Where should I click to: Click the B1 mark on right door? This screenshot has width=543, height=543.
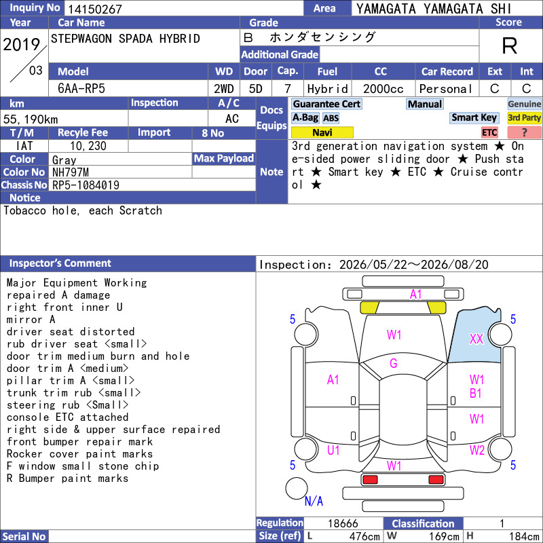(476, 394)
